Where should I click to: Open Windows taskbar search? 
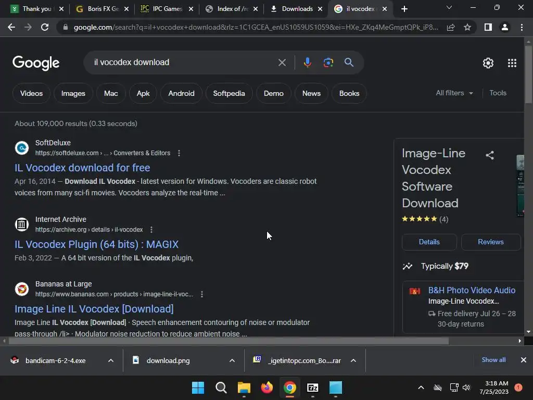(x=221, y=387)
